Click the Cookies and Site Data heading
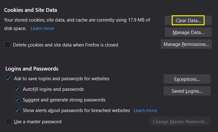Viewport: 218px width, 132px height. (31, 10)
